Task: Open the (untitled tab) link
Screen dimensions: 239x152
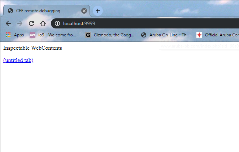Action: tap(18, 60)
